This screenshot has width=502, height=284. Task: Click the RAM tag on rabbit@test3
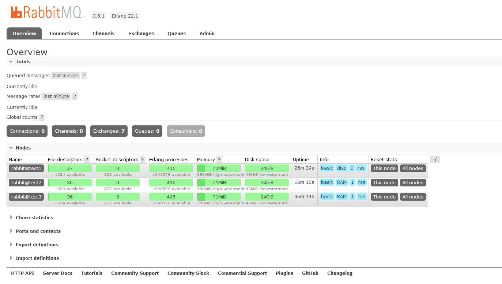[342, 197]
